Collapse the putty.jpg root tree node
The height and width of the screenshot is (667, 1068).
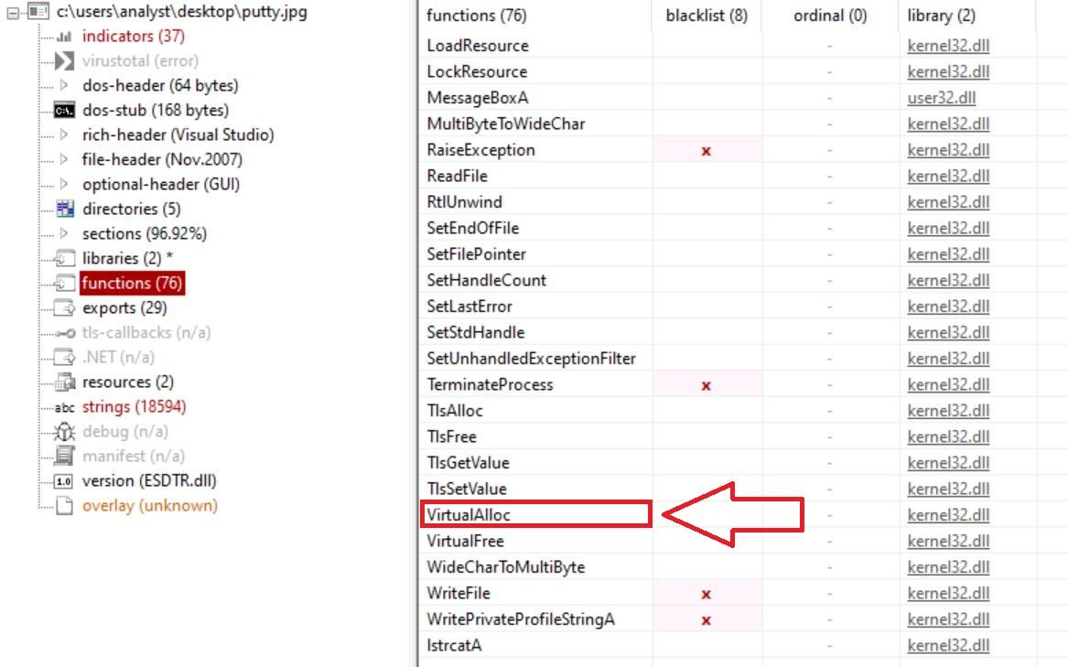[13, 13]
